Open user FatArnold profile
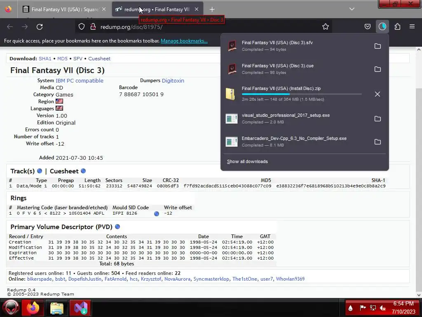This screenshot has height=317, width=422. coord(115,279)
